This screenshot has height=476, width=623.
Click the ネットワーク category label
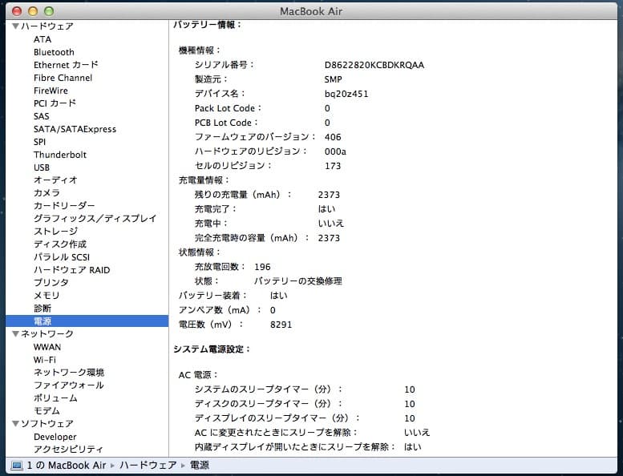point(47,334)
